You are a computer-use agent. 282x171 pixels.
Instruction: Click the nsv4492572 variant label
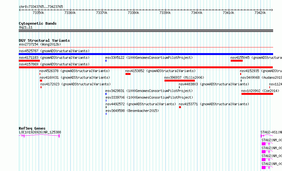click(x=141, y=104)
